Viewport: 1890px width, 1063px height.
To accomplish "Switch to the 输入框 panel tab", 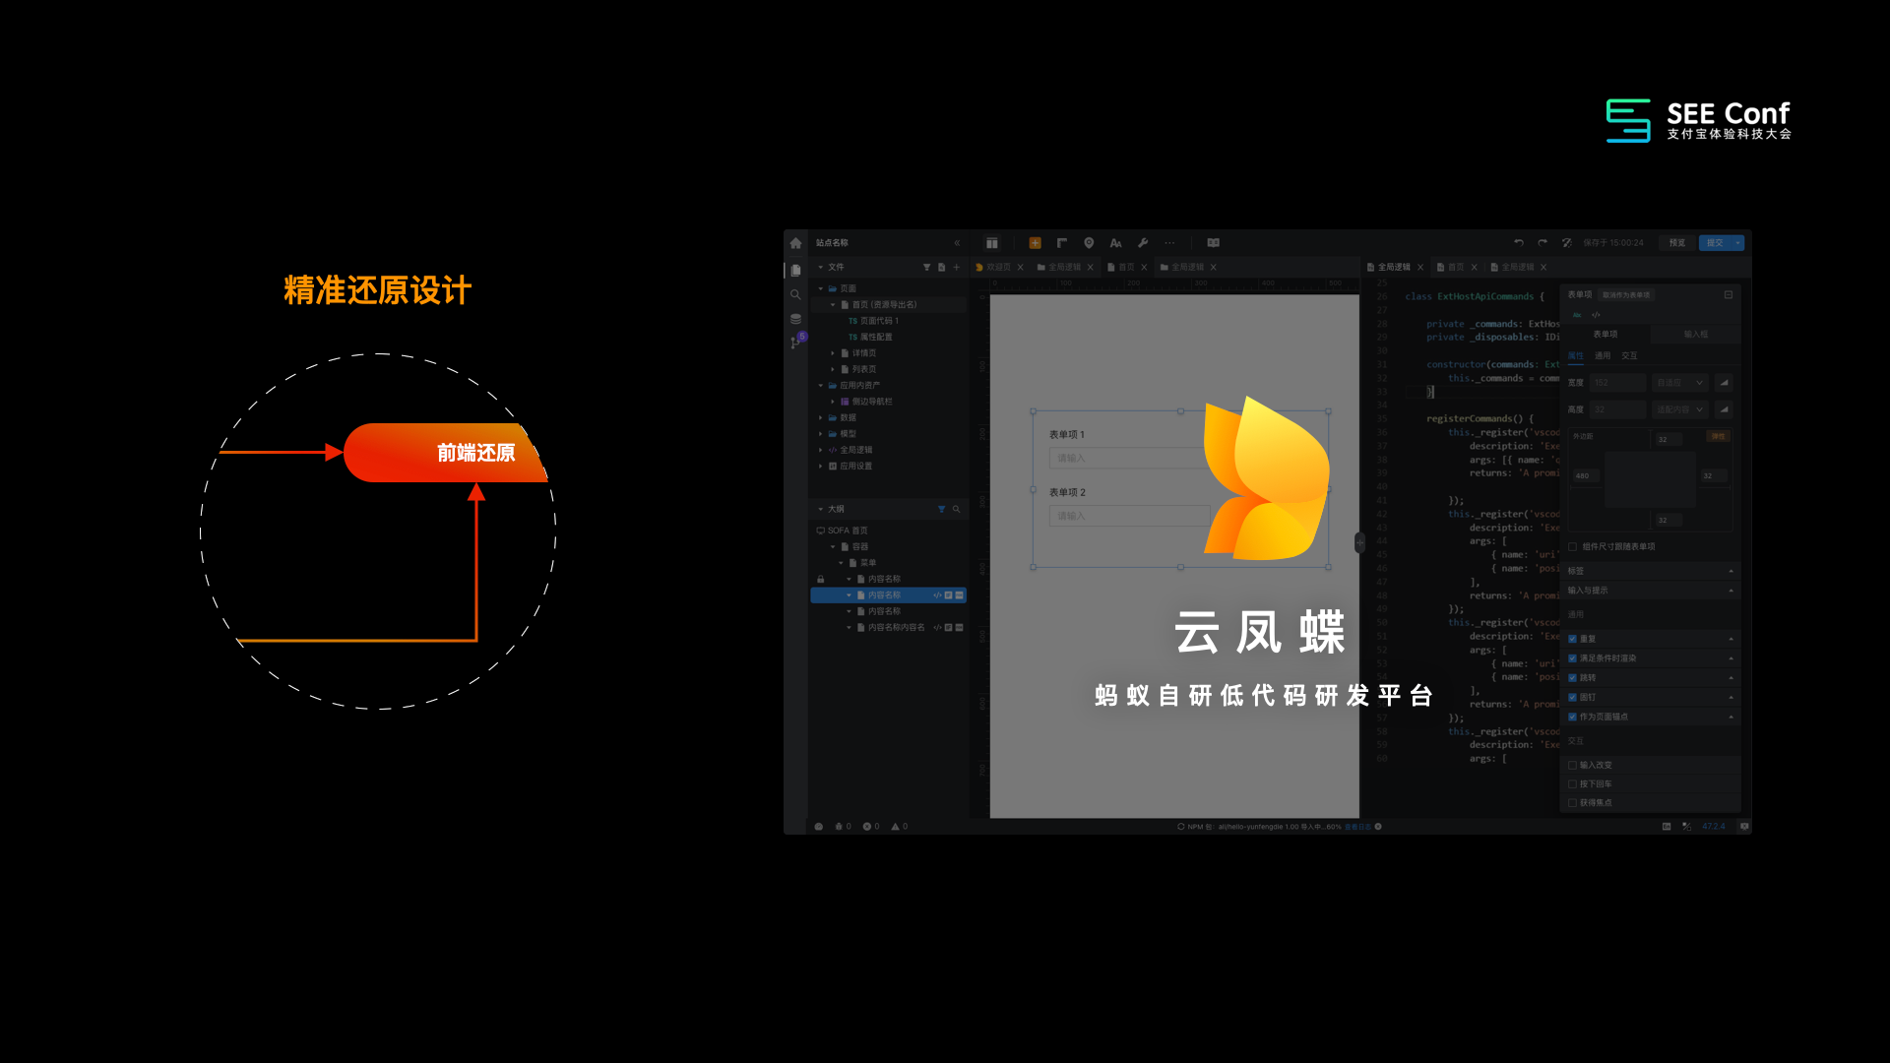I will [x=1696, y=335].
